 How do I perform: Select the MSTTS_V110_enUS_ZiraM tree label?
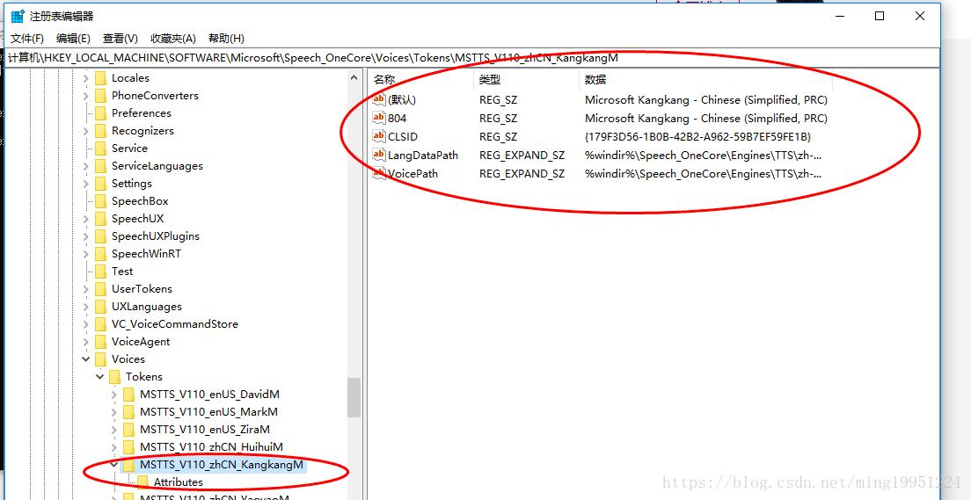[205, 430]
